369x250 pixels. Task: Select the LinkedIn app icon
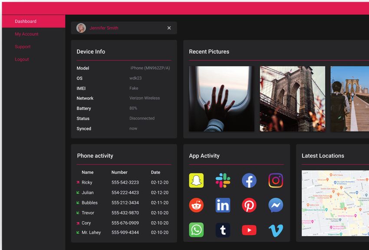pos(223,205)
